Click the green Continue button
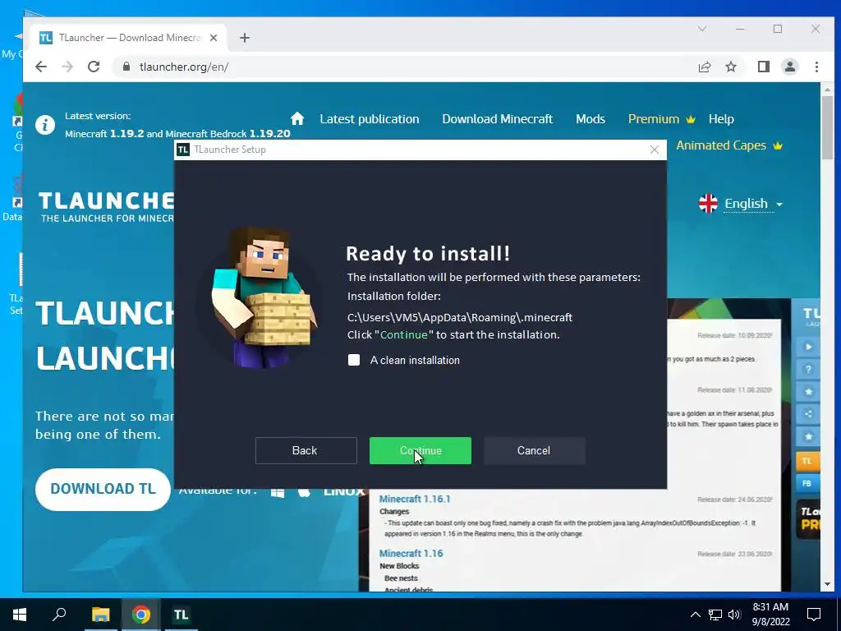841x631 pixels. coord(420,451)
